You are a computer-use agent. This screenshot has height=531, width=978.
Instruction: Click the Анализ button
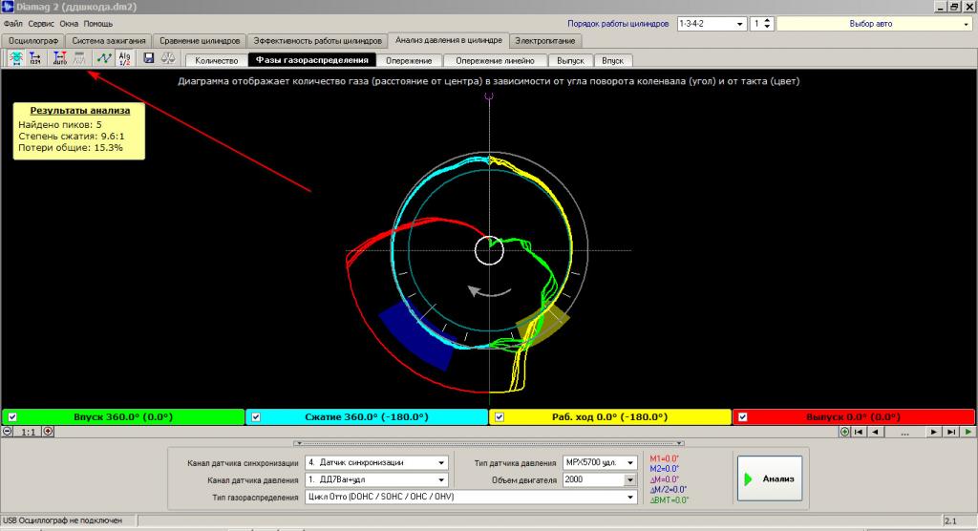[x=770, y=478]
